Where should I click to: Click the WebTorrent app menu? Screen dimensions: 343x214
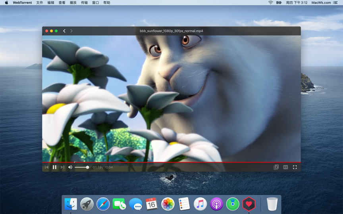22,2
